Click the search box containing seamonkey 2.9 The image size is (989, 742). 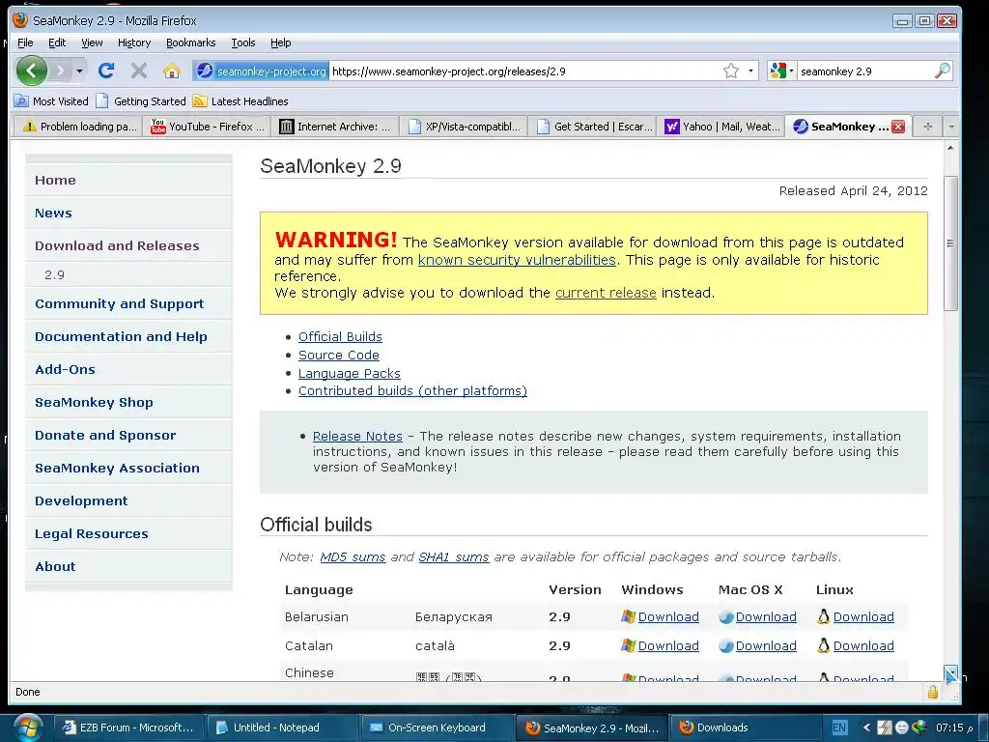[x=864, y=71]
